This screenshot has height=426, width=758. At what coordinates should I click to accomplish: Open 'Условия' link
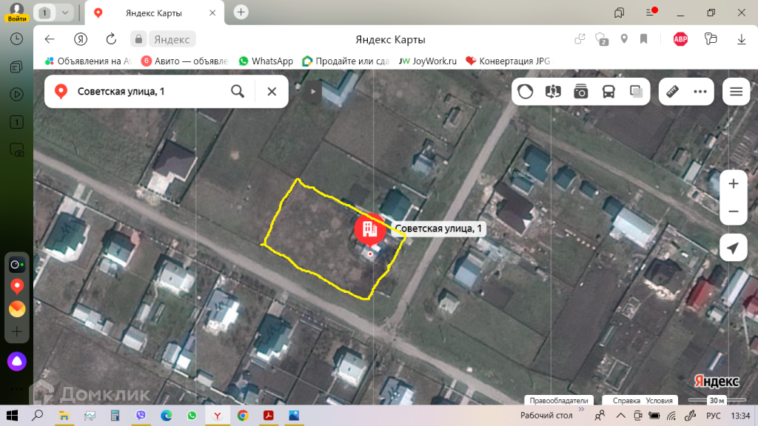pos(659,400)
